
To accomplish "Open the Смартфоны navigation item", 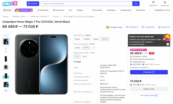I will (111, 10).
